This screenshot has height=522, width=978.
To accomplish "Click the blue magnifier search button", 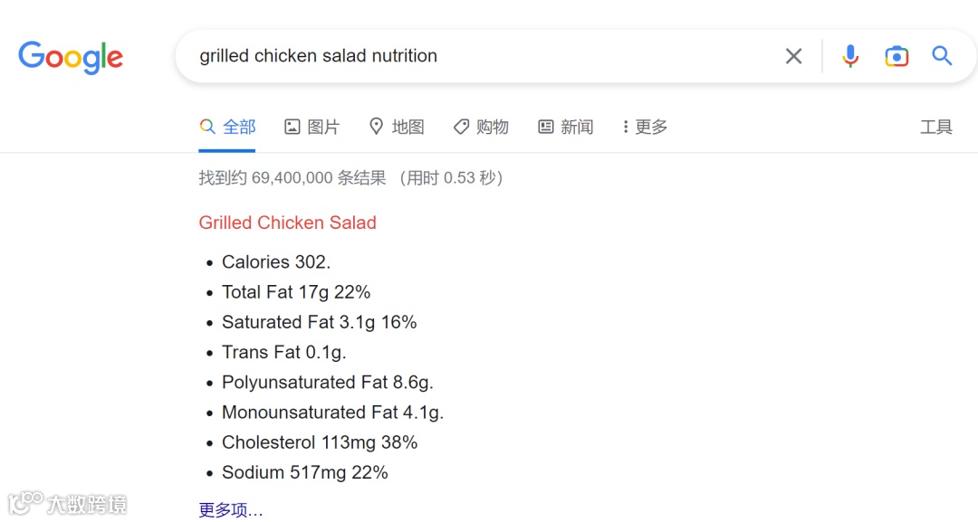I will point(942,56).
